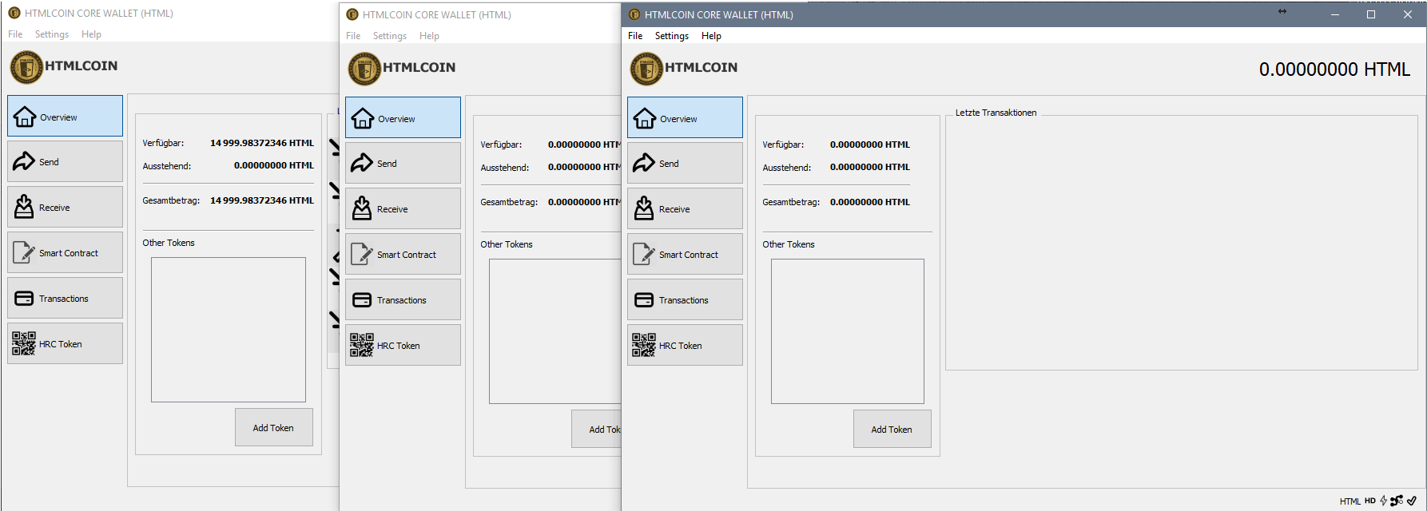The image size is (1427, 511).
Task: Click Verfügbar label in the middle window
Action: [x=501, y=145]
